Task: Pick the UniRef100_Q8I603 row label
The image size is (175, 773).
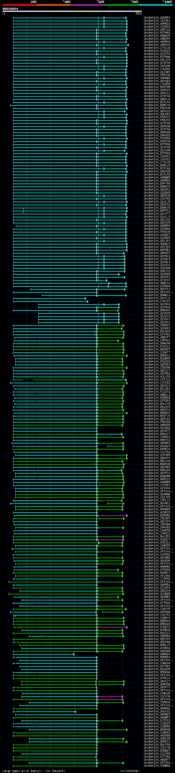Action: tap(157, 386)
